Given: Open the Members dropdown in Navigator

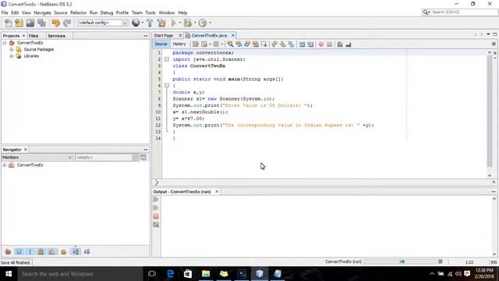Looking at the screenshot, I should (37, 158).
